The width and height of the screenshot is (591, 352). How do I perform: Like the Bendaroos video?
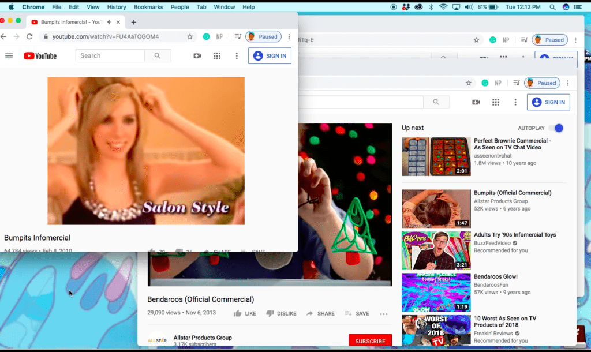coord(245,313)
